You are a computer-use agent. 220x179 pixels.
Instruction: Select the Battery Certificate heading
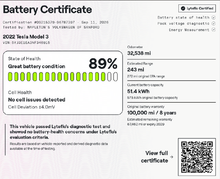click(x=47, y=10)
